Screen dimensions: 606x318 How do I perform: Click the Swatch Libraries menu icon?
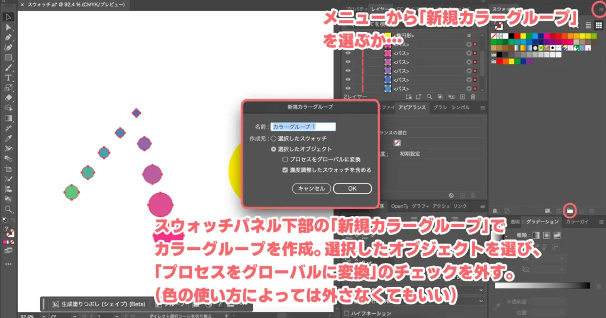[496, 211]
